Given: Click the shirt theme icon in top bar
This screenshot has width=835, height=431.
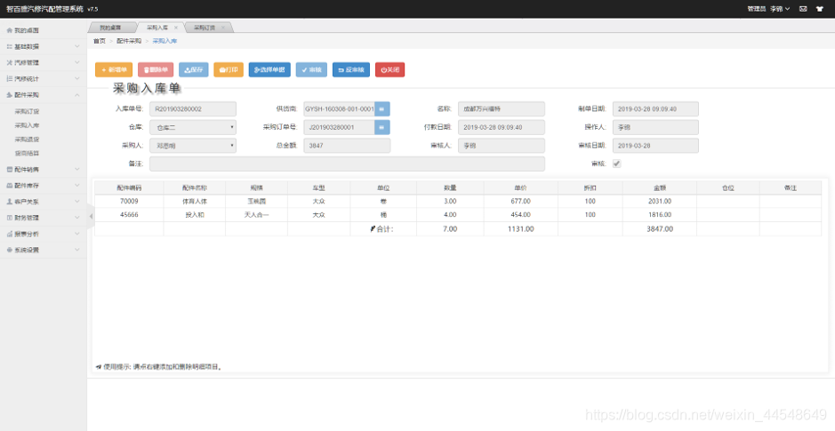Looking at the screenshot, I should (820, 9).
